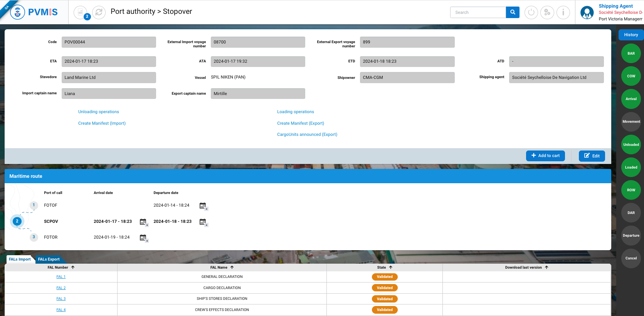Click the COW status circle button
644x316 pixels.
pos(631,76)
